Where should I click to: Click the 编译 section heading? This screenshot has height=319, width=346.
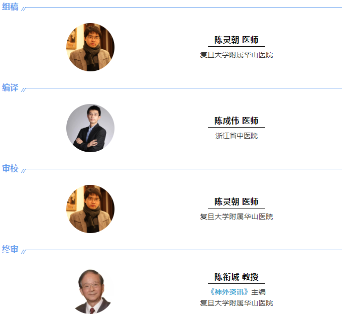(10, 87)
